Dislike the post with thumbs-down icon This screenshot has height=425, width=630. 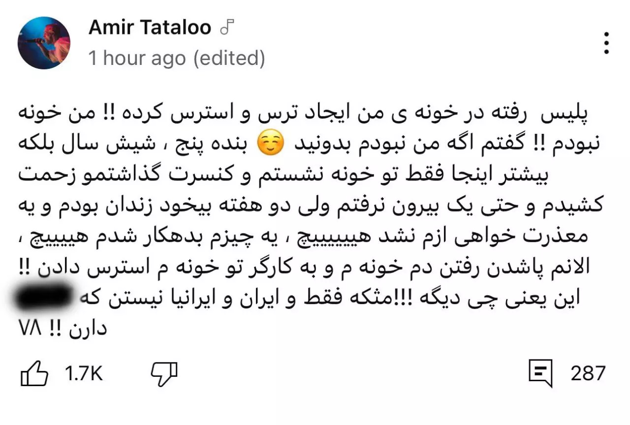[164, 374]
